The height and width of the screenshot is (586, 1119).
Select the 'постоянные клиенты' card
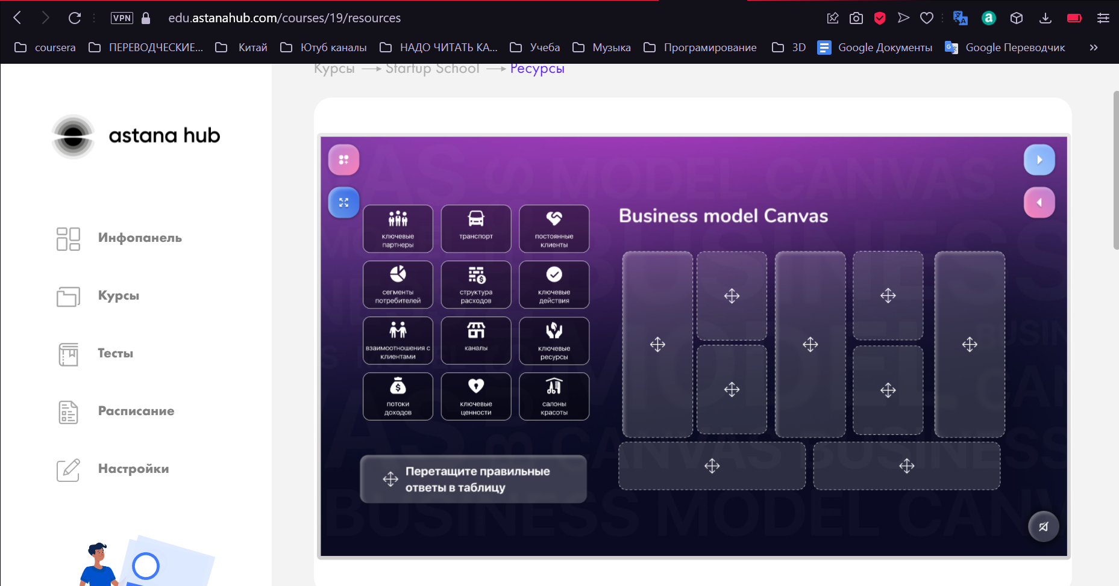pyautogui.click(x=554, y=229)
